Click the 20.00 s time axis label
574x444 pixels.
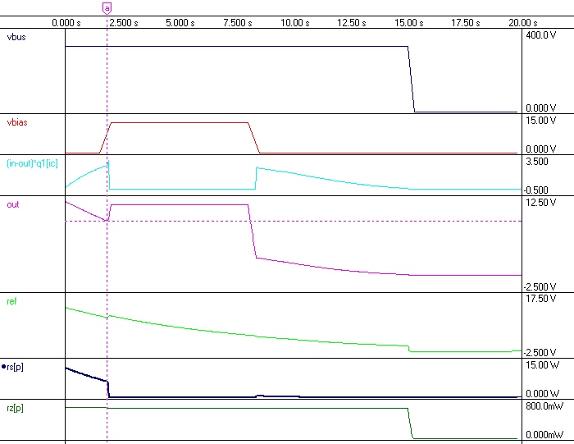pyautogui.click(x=523, y=23)
